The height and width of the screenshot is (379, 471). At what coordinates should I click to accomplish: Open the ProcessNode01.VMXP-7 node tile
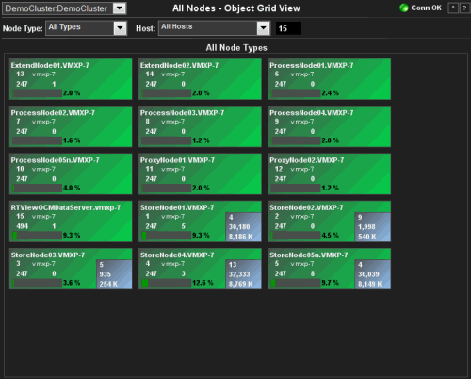329,79
